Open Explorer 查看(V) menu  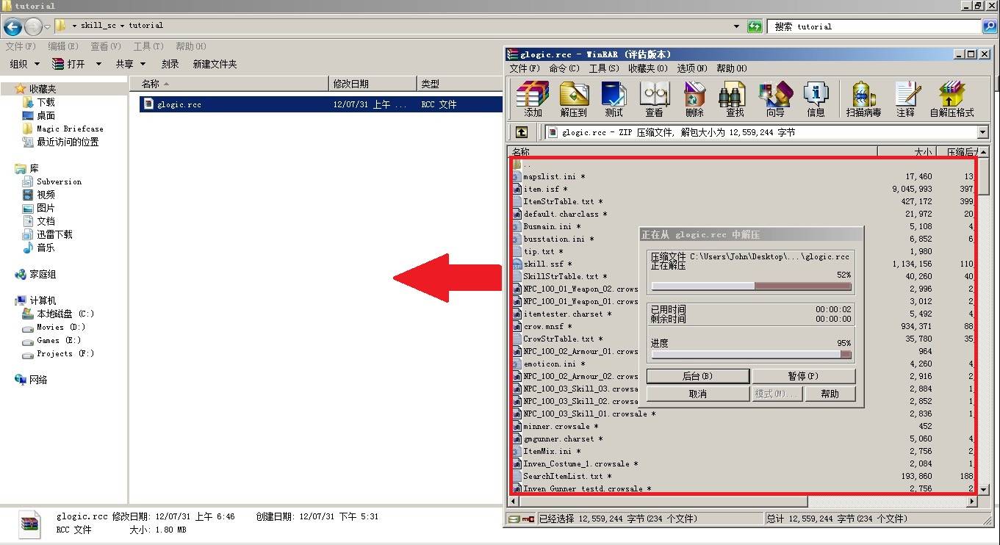pyautogui.click(x=106, y=46)
